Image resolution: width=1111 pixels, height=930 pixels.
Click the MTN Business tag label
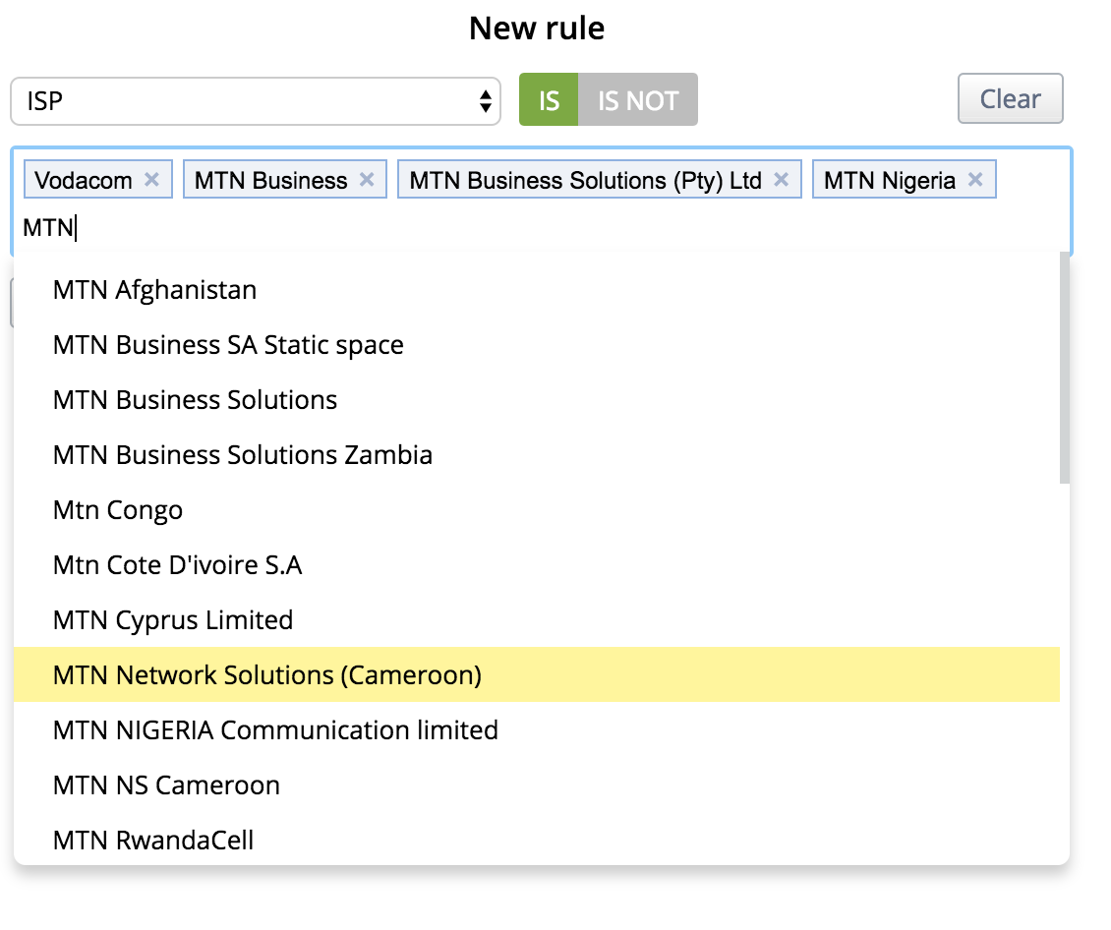(270, 181)
